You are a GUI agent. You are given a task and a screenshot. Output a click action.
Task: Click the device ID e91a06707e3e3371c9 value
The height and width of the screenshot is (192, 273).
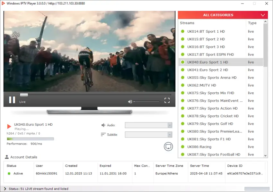click(245, 173)
